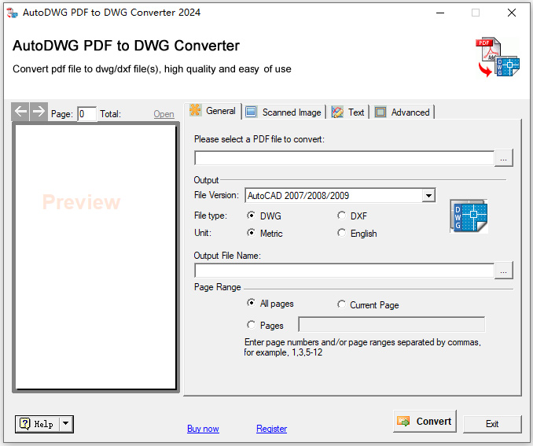Select DWG file type

[x=264, y=216]
